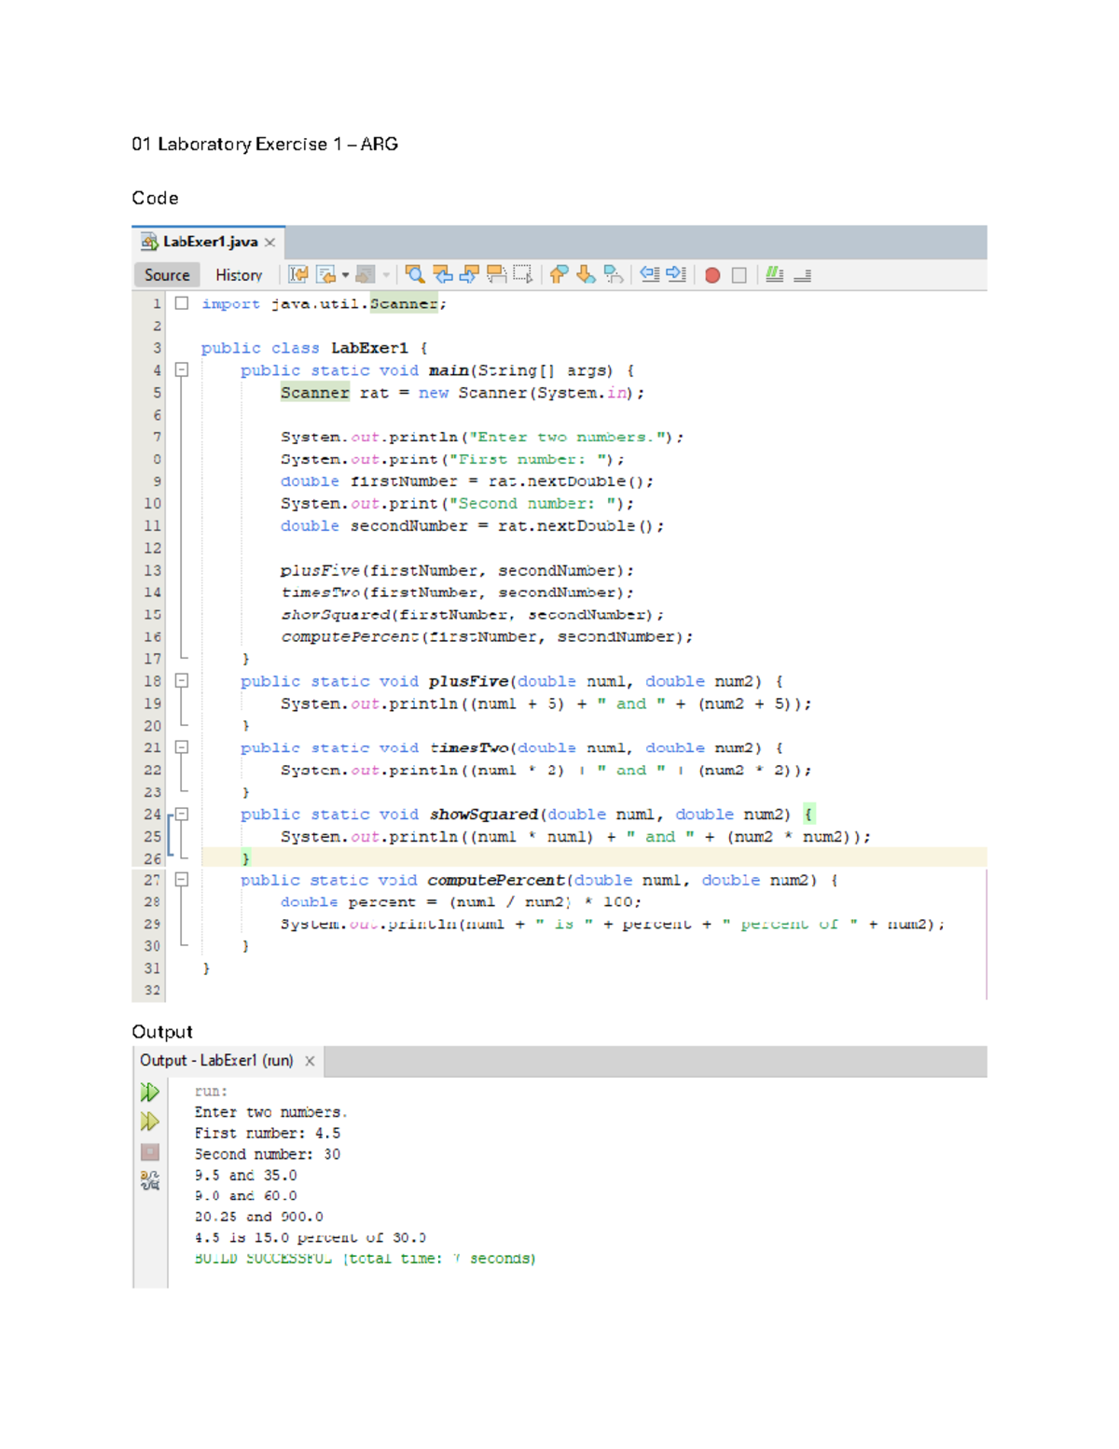
Task: Stop the running build process
Action: (149, 1151)
